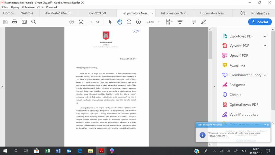Expand Vytvoriť PDF chevron
Screen dimensions: 275x155
(x=265, y=46)
